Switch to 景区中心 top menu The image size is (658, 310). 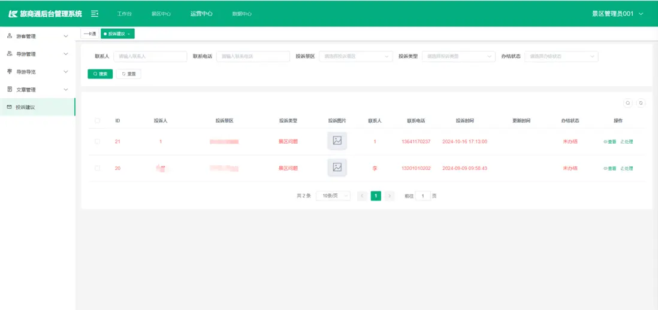161,14
